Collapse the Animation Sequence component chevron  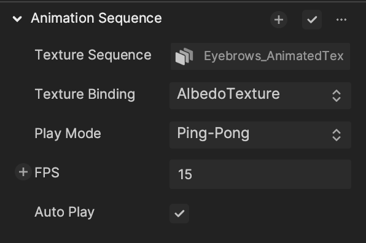(17, 19)
